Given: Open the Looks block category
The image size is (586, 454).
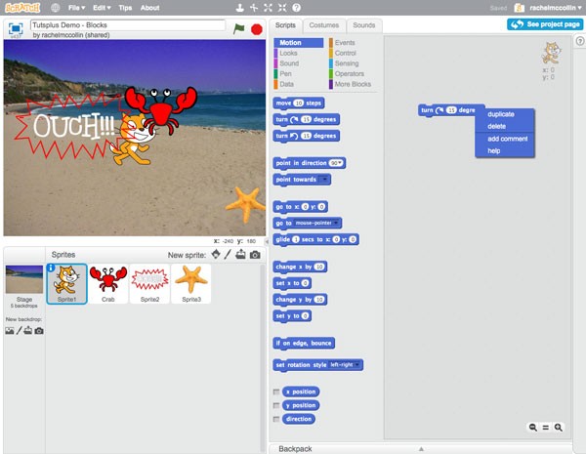Looking at the screenshot, I should [288, 53].
